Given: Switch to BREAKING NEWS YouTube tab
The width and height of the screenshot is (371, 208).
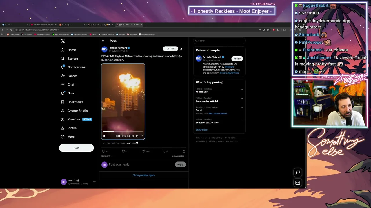Looking at the screenshot, I should (x=43, y=25).
